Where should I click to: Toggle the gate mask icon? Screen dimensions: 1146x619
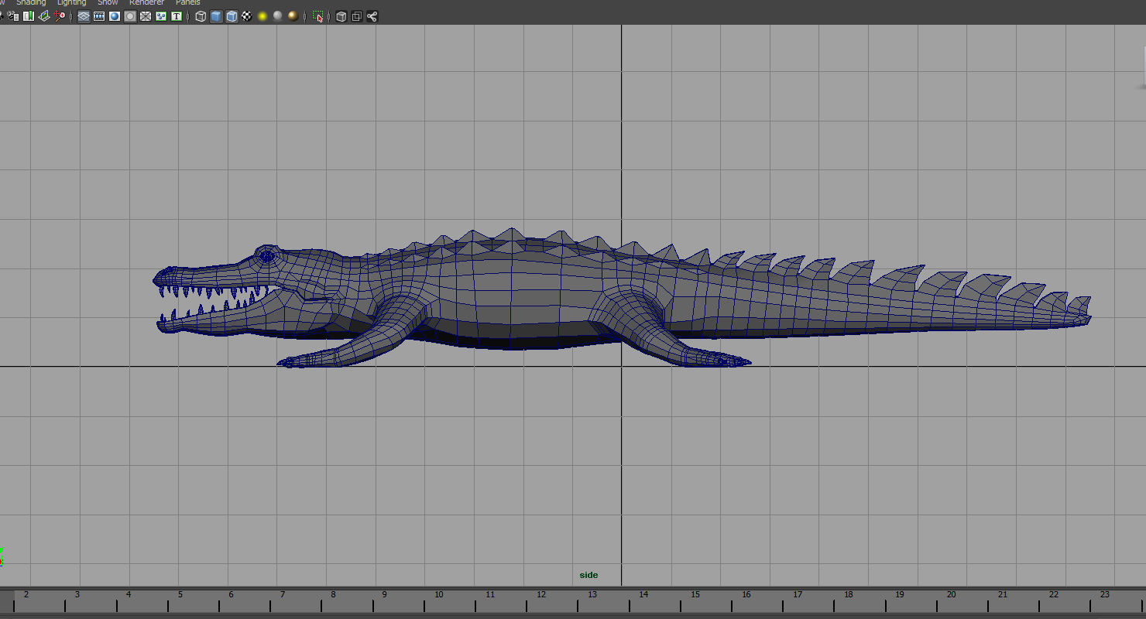[x=130, y=16]
